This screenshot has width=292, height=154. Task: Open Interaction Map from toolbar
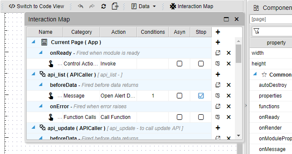[192, 6]
